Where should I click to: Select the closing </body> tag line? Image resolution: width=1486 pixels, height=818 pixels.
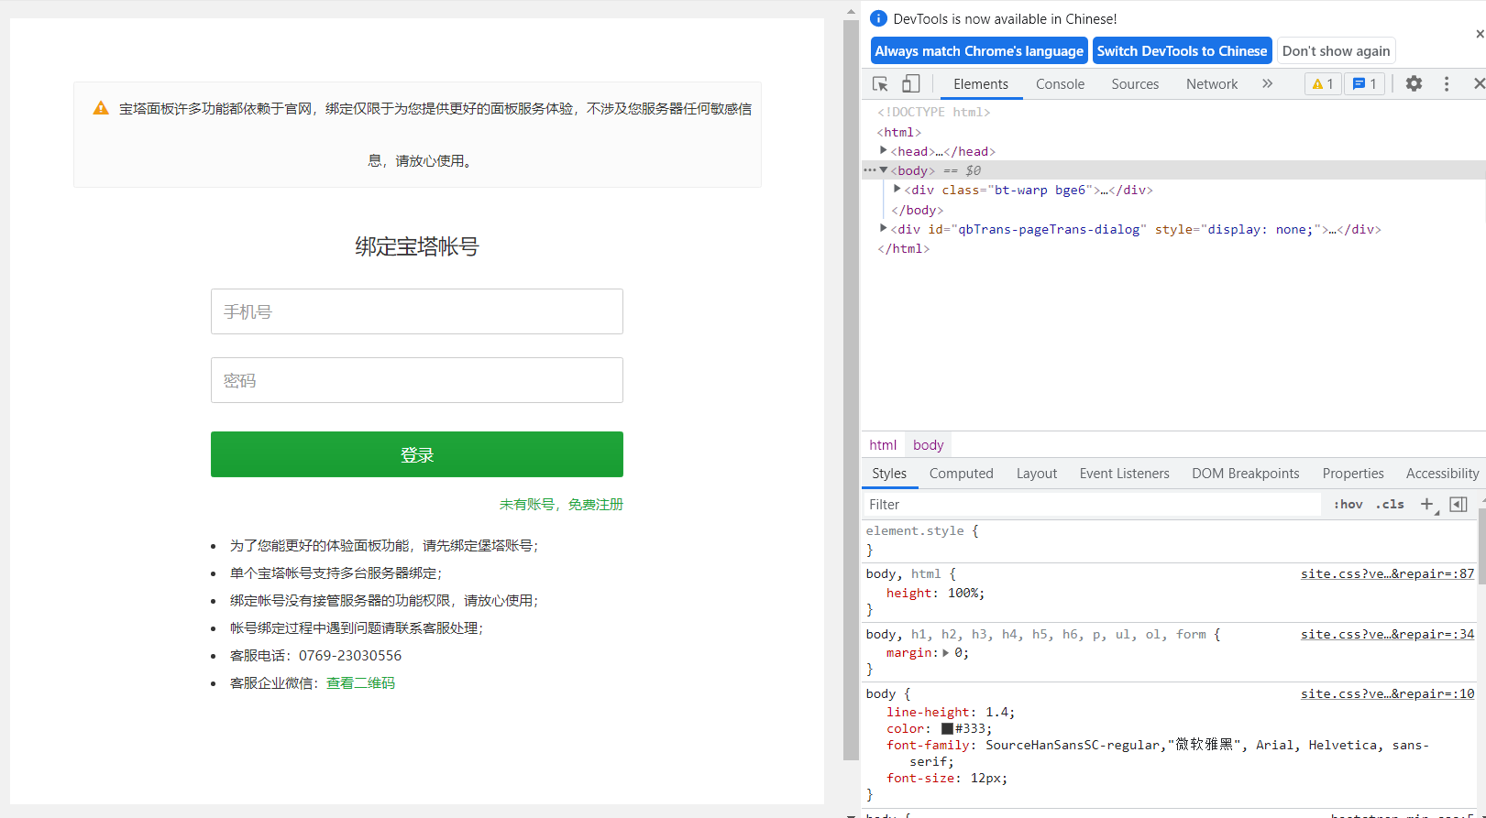pos(918,210)
